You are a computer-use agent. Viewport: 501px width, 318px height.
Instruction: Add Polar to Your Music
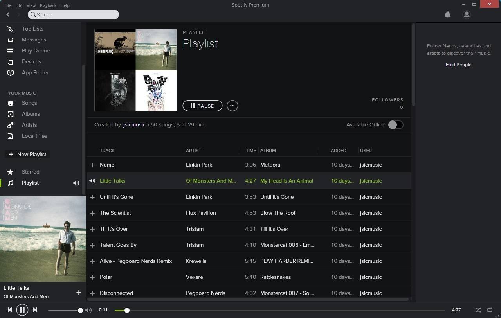pyautogui.click(x=92, y=277)
